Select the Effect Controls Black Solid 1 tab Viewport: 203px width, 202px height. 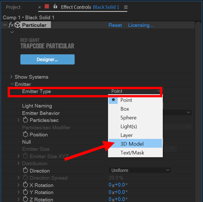coord(90,7)
